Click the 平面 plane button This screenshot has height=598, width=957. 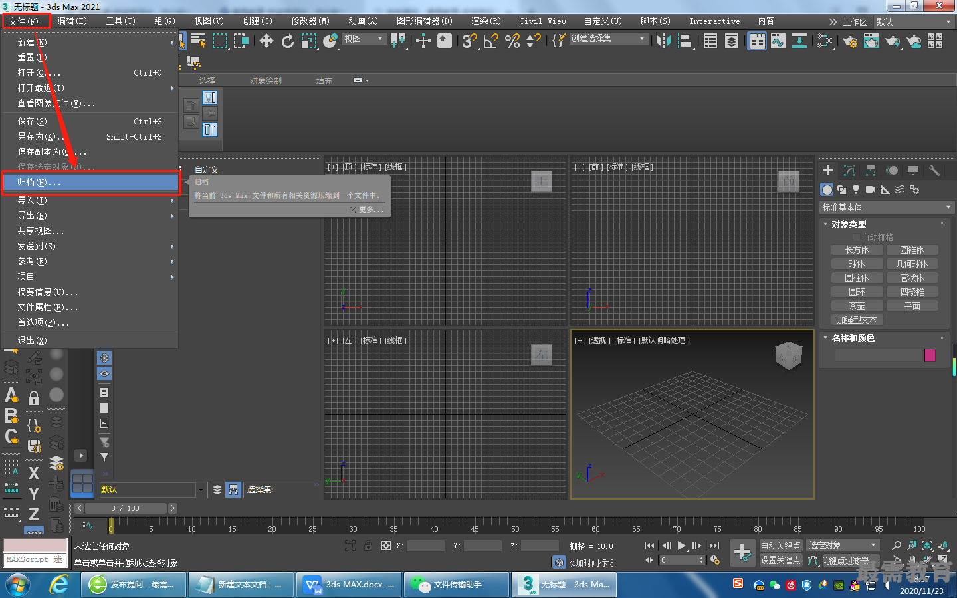[912, 306]
